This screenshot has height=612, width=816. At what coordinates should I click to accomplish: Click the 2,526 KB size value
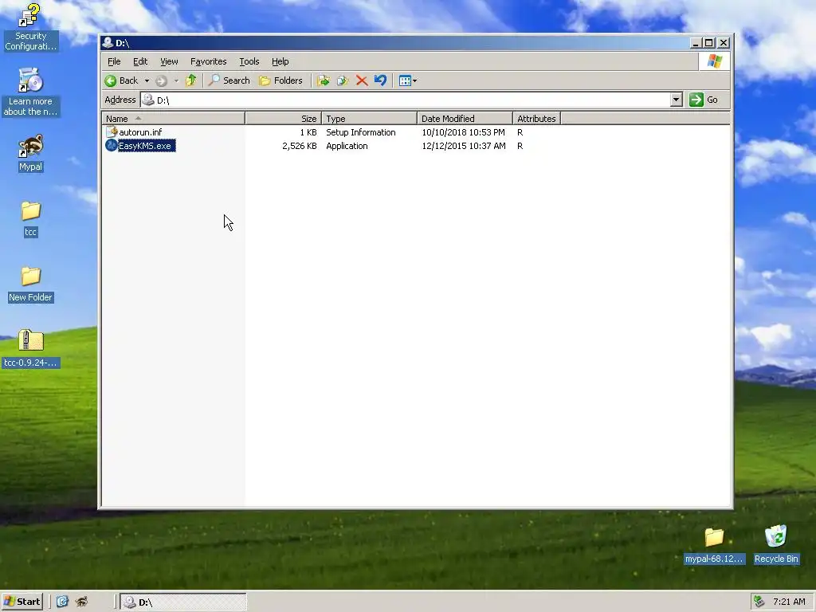(x=300, y=147)
